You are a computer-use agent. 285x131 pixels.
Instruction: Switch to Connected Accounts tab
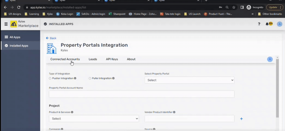(65, 59)
